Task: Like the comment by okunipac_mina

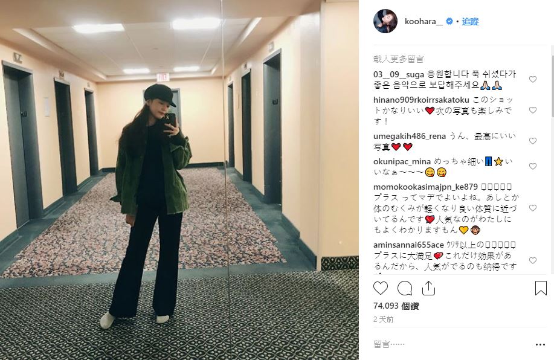Action: click(x=532, y=166)
